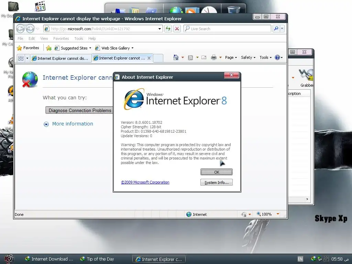Open Quick Tabs grid icon
Screen dimensions: 352x264
click(21, 58)
